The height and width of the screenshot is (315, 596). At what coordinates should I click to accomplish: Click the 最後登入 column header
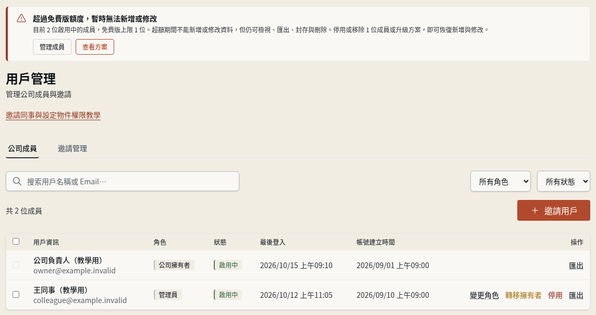(x=273, y=242)
